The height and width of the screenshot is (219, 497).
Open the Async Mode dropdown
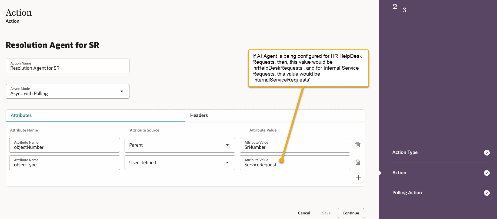[68, 91]
